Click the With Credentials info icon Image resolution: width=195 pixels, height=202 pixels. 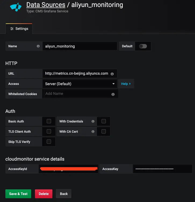click(93, 121)
